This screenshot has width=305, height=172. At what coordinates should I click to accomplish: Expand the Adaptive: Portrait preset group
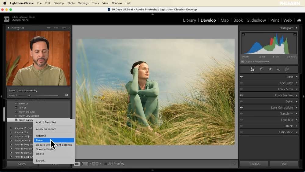[11, 128]
